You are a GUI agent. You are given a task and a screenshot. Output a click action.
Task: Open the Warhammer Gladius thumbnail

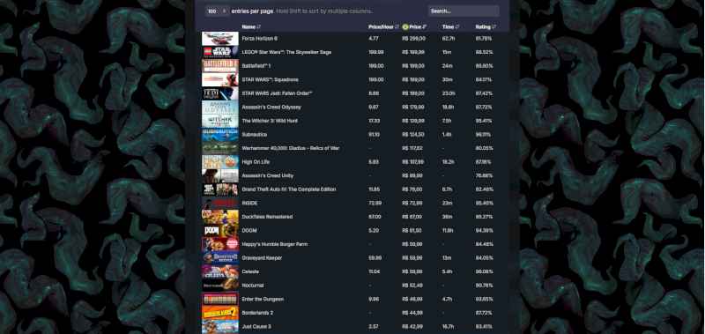tap(219, 148)
